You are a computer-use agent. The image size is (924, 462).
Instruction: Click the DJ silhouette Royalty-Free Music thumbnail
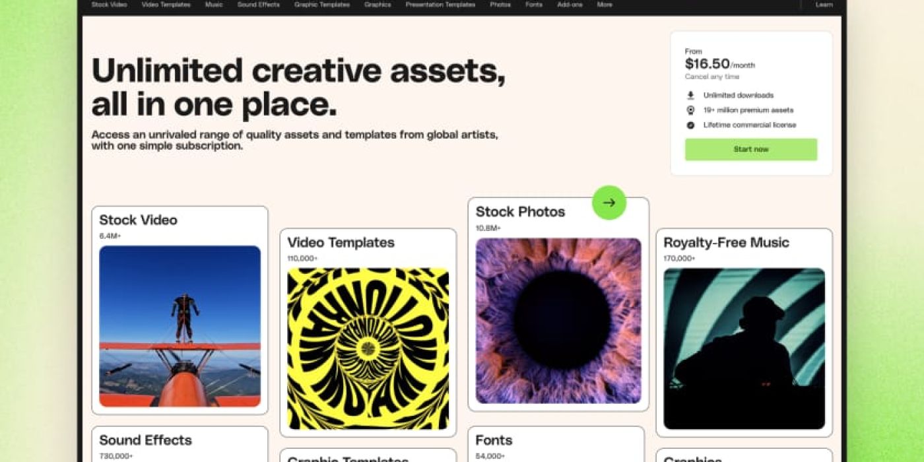tap(744, 349)
